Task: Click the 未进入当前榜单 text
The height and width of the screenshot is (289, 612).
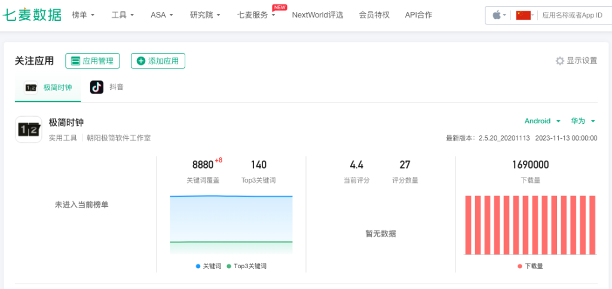Action: [x=81, y=204]
